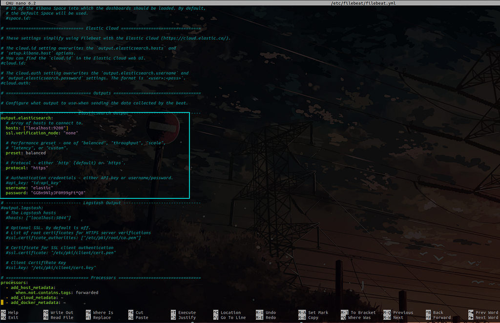
Task: Click the 'Optional SSL. By default is off.' comment
Action: point(48,228)
